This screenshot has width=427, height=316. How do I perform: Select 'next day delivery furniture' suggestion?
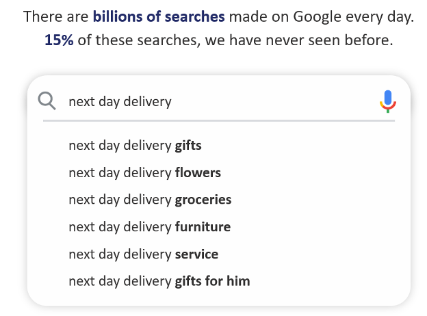[149, 227]
